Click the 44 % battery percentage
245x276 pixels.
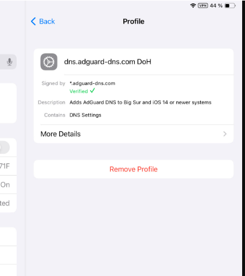tap(216, 6)
